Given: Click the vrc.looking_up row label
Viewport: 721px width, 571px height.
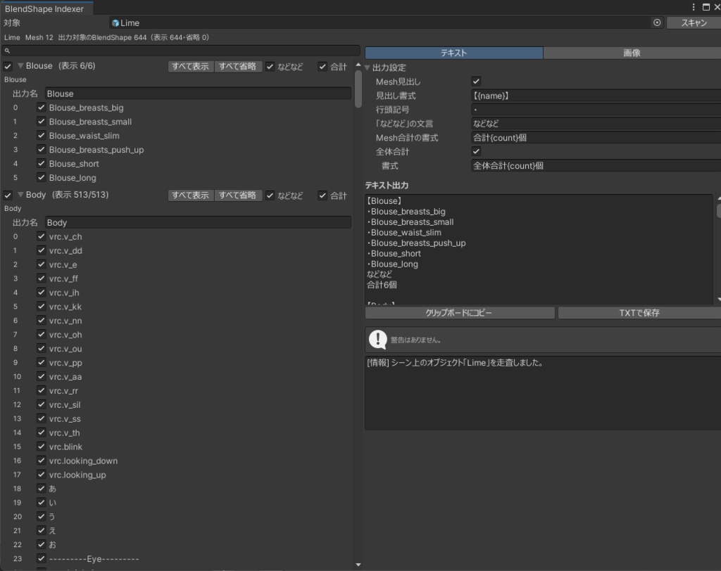Looking at the screenshot, I should pyautogui.click(x=77, y=475).
